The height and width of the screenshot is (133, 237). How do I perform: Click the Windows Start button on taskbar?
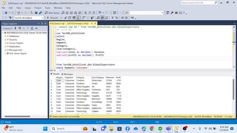45,129
